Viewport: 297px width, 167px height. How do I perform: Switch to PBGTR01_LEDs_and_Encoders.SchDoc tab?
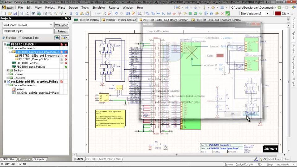pos(216,20)
